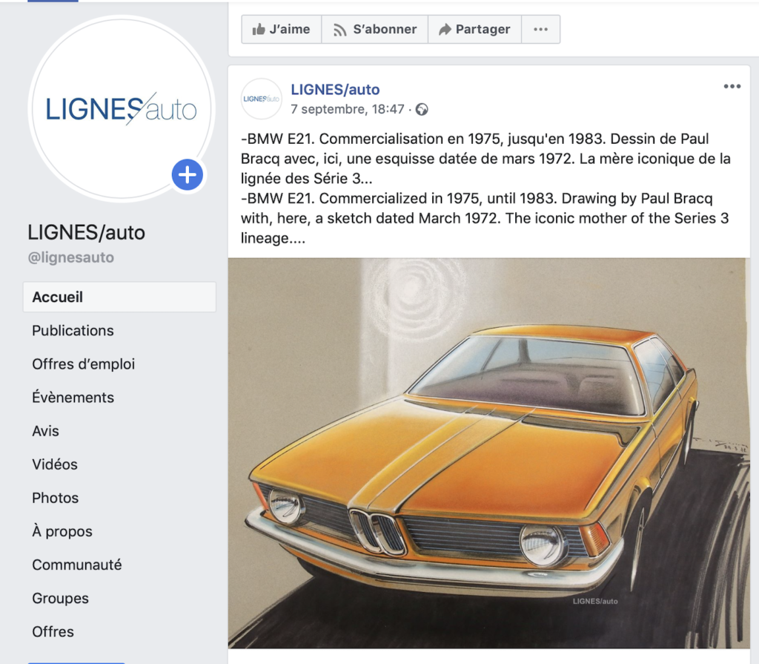This screenshot has width=759, height=664.
Task: Open the post timestamp 7 septembre link
Action: click(x=347, y=109)
